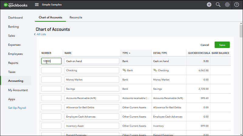
Task: Go back to All Lists
Action: 40,34
